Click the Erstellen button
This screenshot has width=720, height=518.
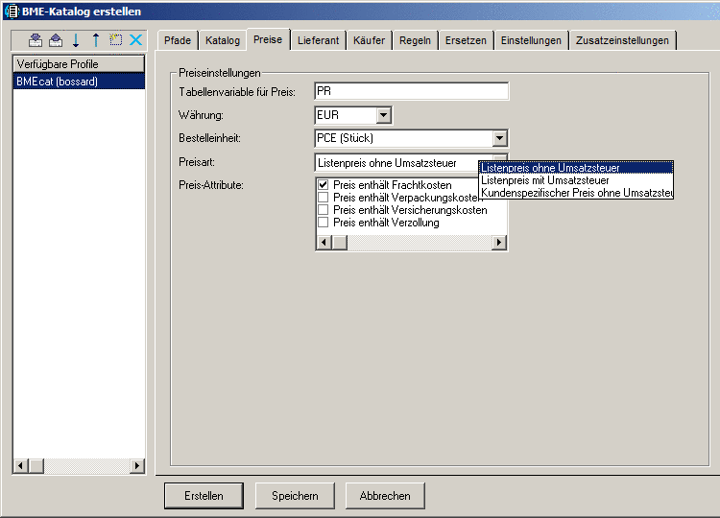(204, 496)
